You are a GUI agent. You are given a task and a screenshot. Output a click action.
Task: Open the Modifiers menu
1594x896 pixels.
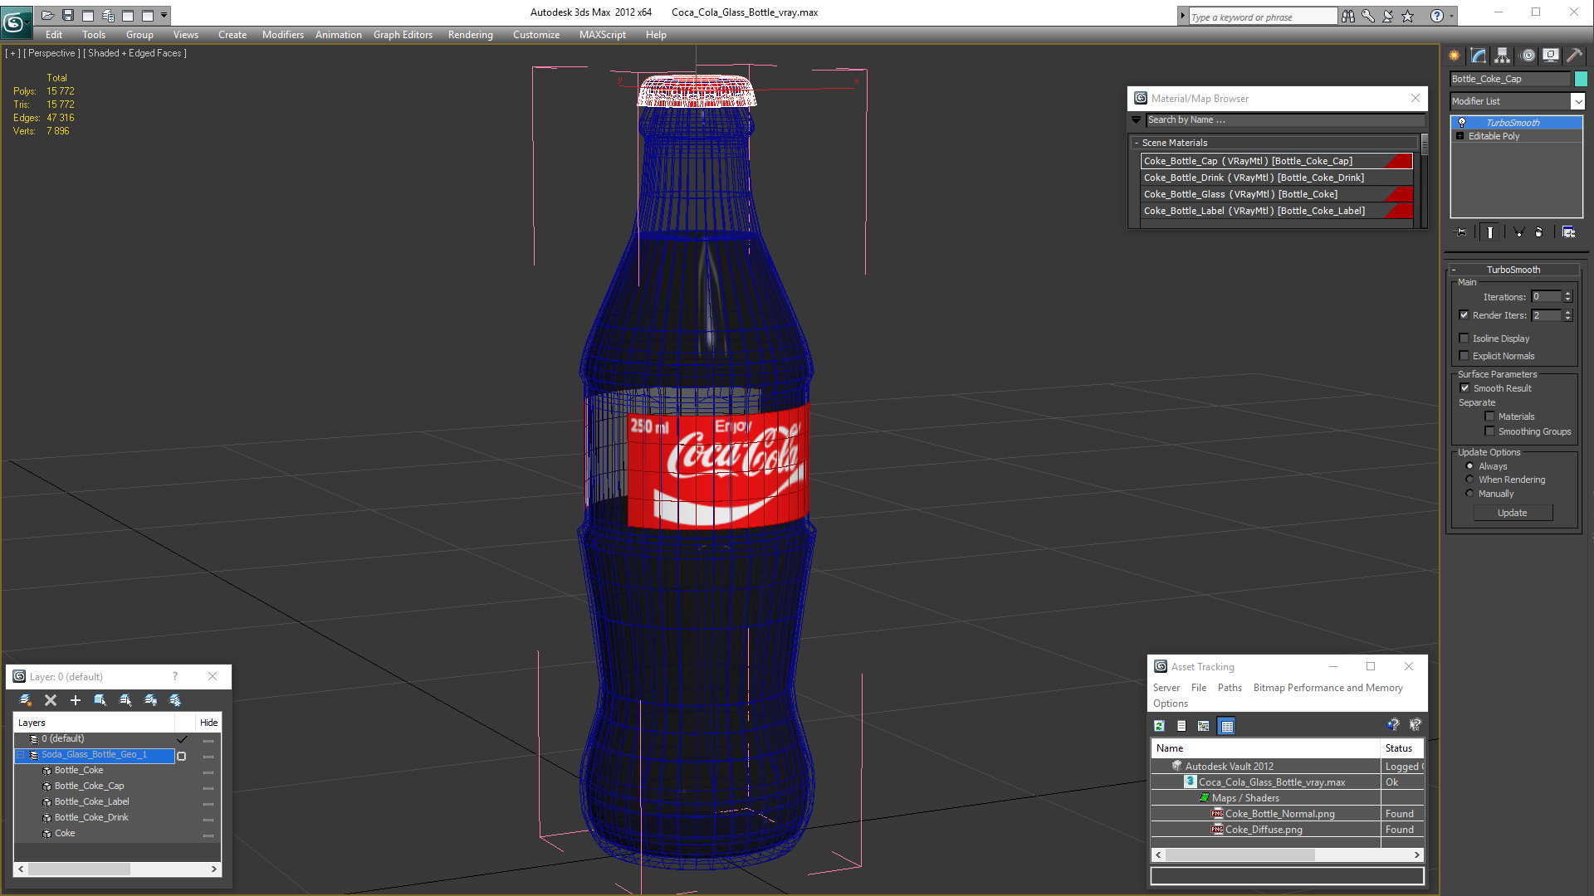(282, 35)
